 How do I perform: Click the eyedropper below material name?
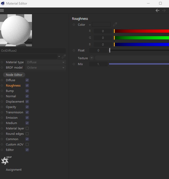(x=64, y=57)
